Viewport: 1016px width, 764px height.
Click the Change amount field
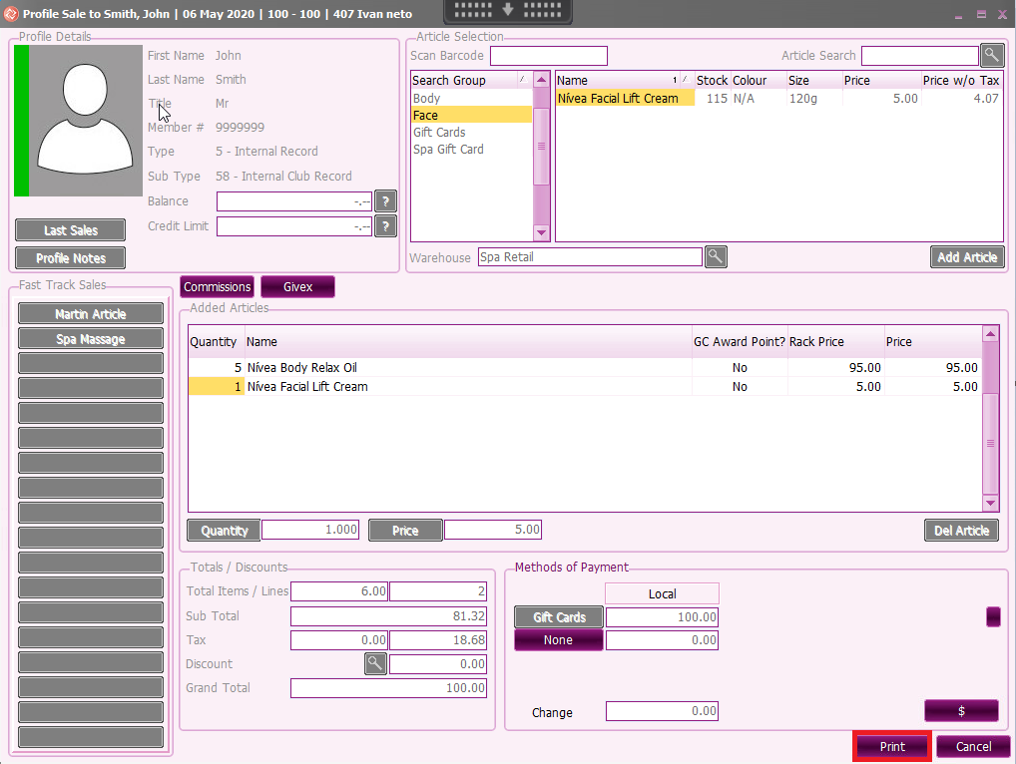pos(663,711)
